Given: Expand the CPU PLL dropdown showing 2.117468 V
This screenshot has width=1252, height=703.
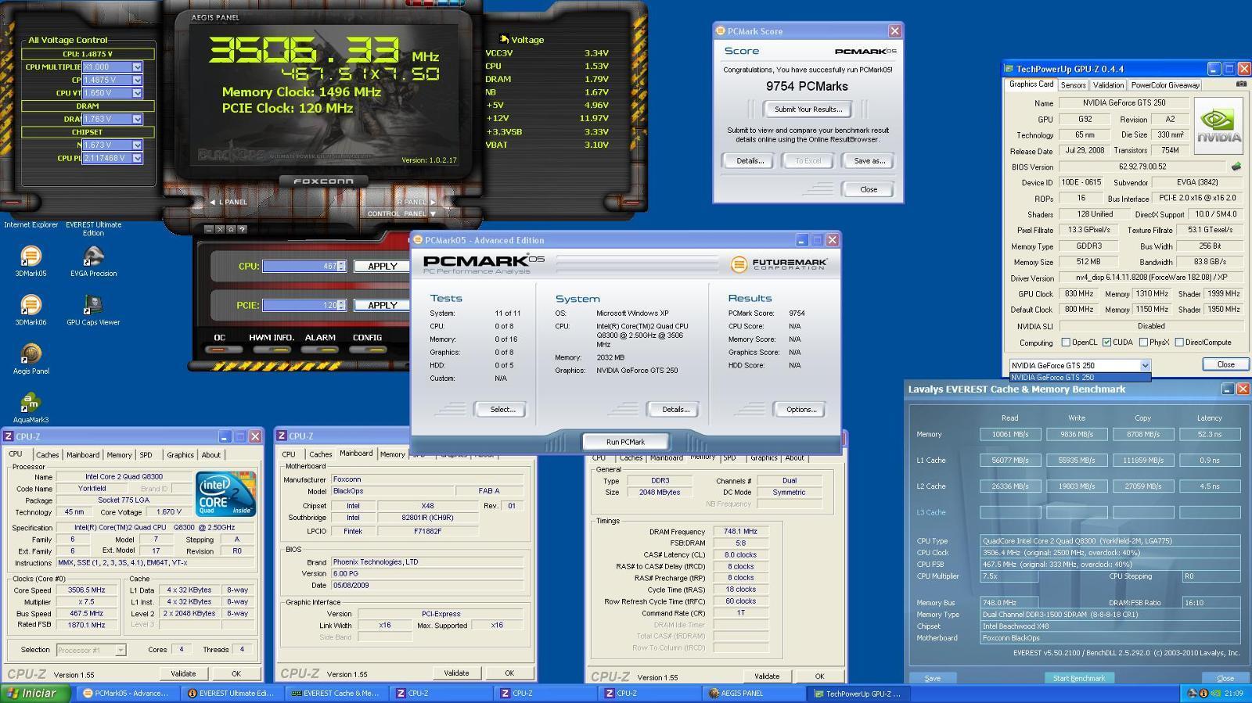Looking at the screenshot, I should tap(137, 158).
